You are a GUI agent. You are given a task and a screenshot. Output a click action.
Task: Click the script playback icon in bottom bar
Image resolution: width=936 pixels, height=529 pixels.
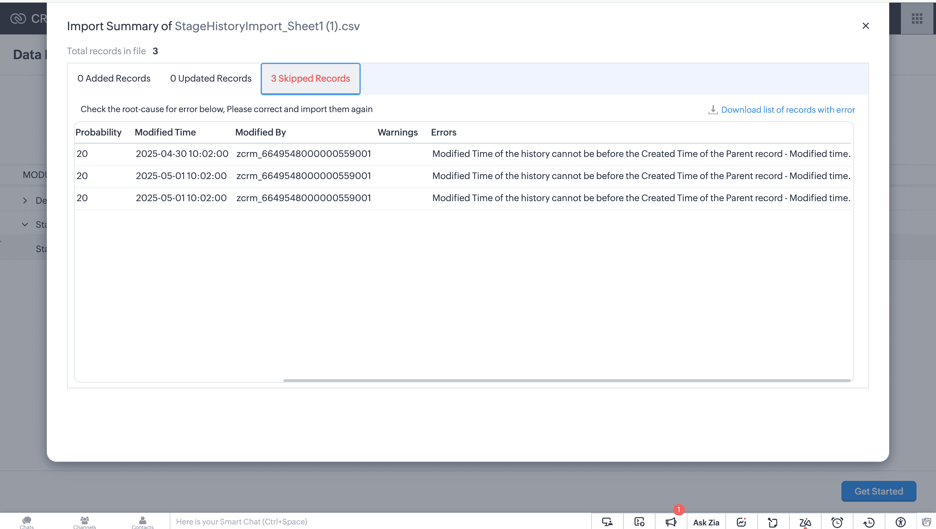point(639,522)
